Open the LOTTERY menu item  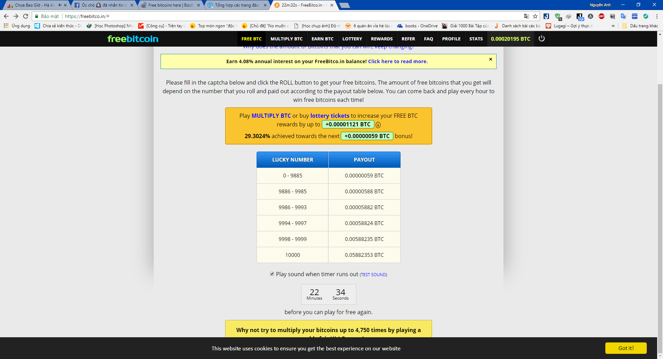click(352, 39)
